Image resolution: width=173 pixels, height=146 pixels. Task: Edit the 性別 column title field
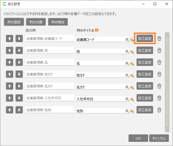point(100,111)
